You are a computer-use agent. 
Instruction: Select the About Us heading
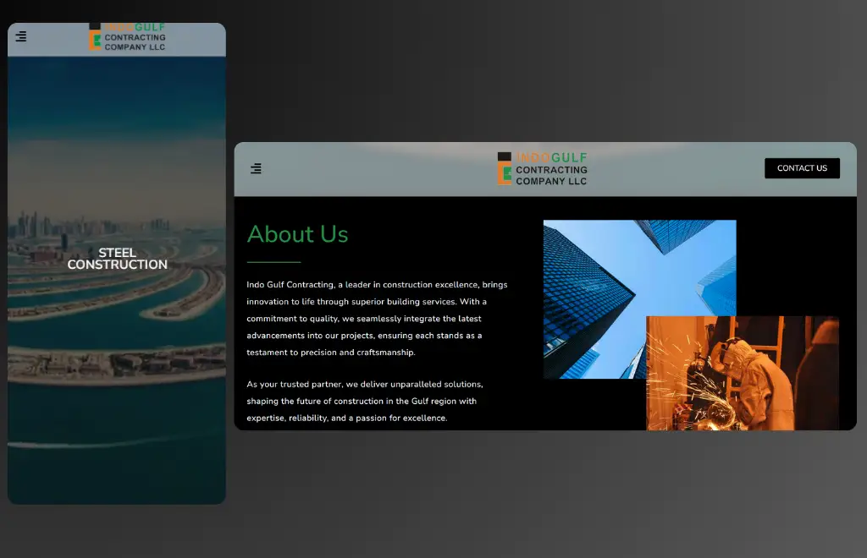point(297,234)
